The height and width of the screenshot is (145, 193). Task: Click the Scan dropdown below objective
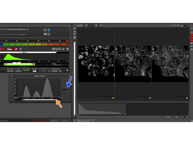tap(13, 35)
